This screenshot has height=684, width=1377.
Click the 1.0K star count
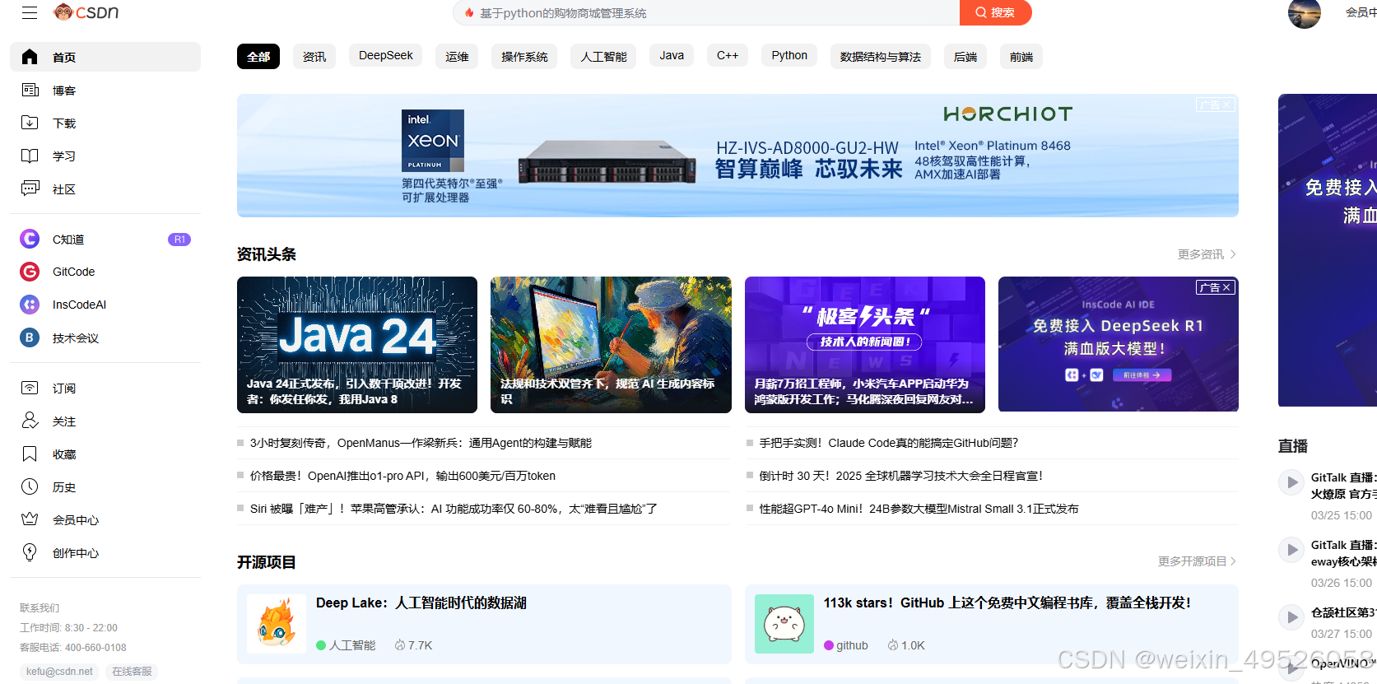click(x=906, y=645)
